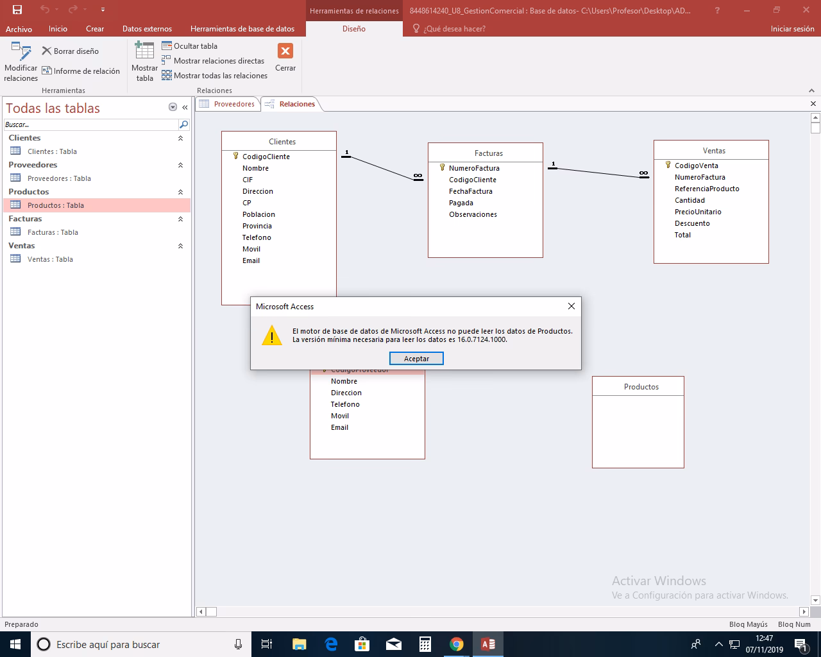Screen dimensions: 821x657
Task: Open Calculator from taskbar
Action: click(425, 644)
